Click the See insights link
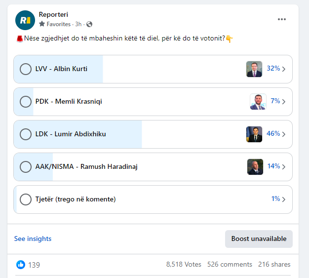 coord(33,238)
